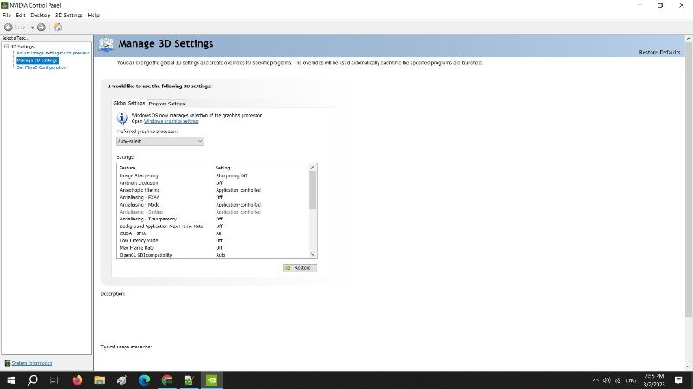
Task: Click the main page scroll up arrow
Action: point(689,39)
